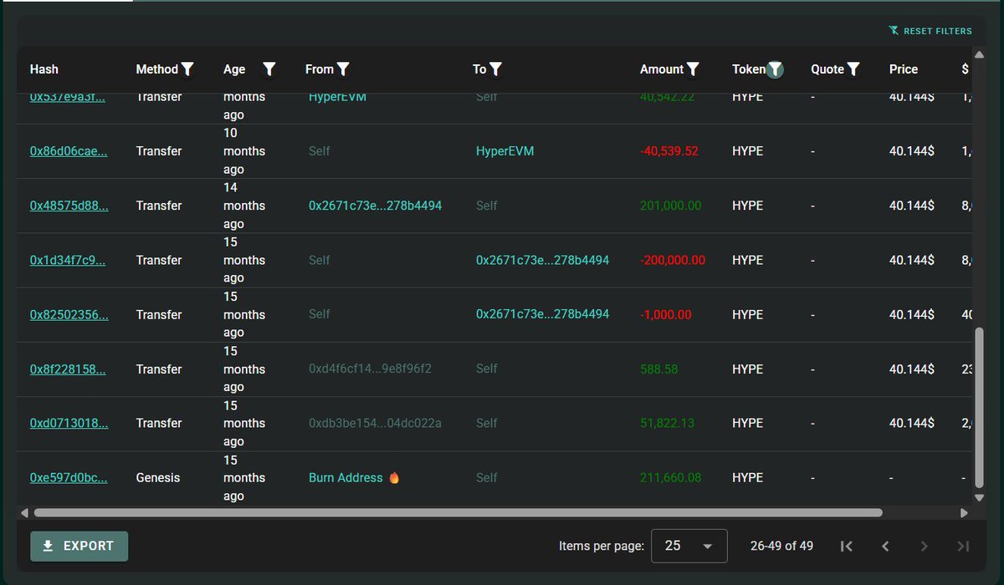The height and width of the screenshot is (585, 1004).
Task: Open Genesis transaction hash 0xe597d0bc...
Action: [69, 477]
